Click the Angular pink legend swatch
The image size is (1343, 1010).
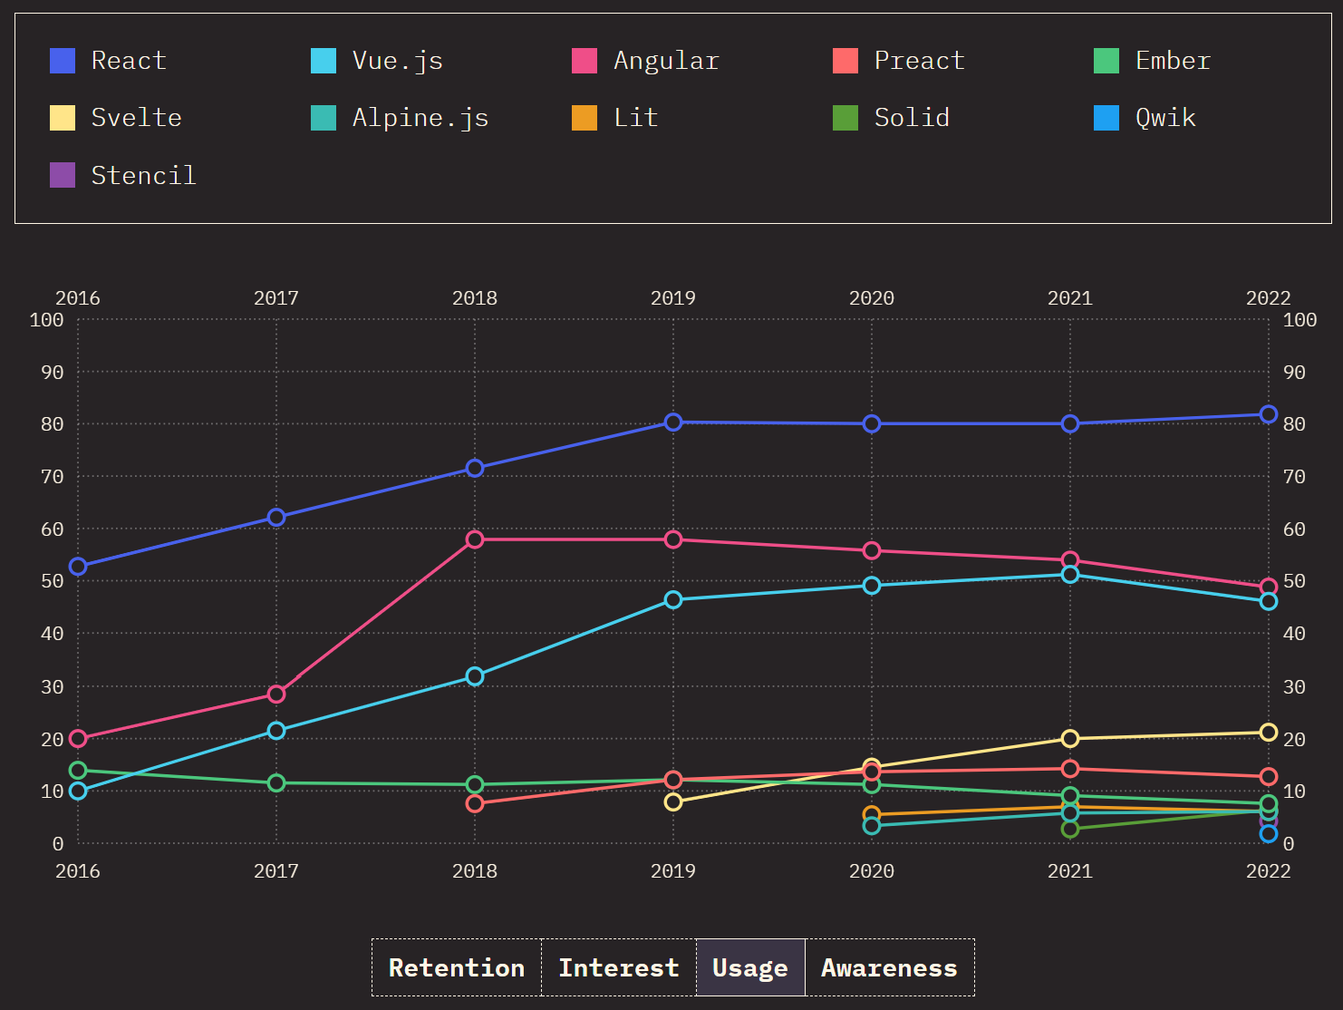(x=585, y=61)
